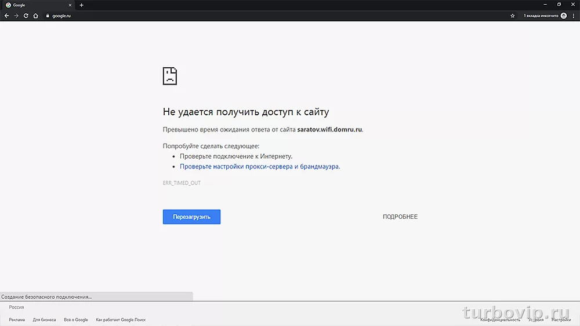Image resolution: width=580 pixels, height=326 pixels.
Task: Minimize the browser window
Action: pyautogui.click(x=545, y=5)
